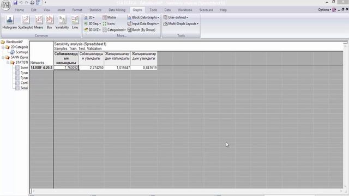This screenshot has height=196, width=349.
Task: Click Сабакшалардың ұзындығы column header
Action: point(92,58)
